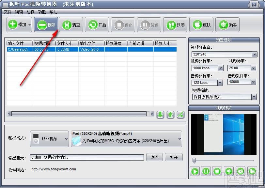Click the 删除 delete toolbar button
The height and width of the screenshot is (188, 265).
46,25
